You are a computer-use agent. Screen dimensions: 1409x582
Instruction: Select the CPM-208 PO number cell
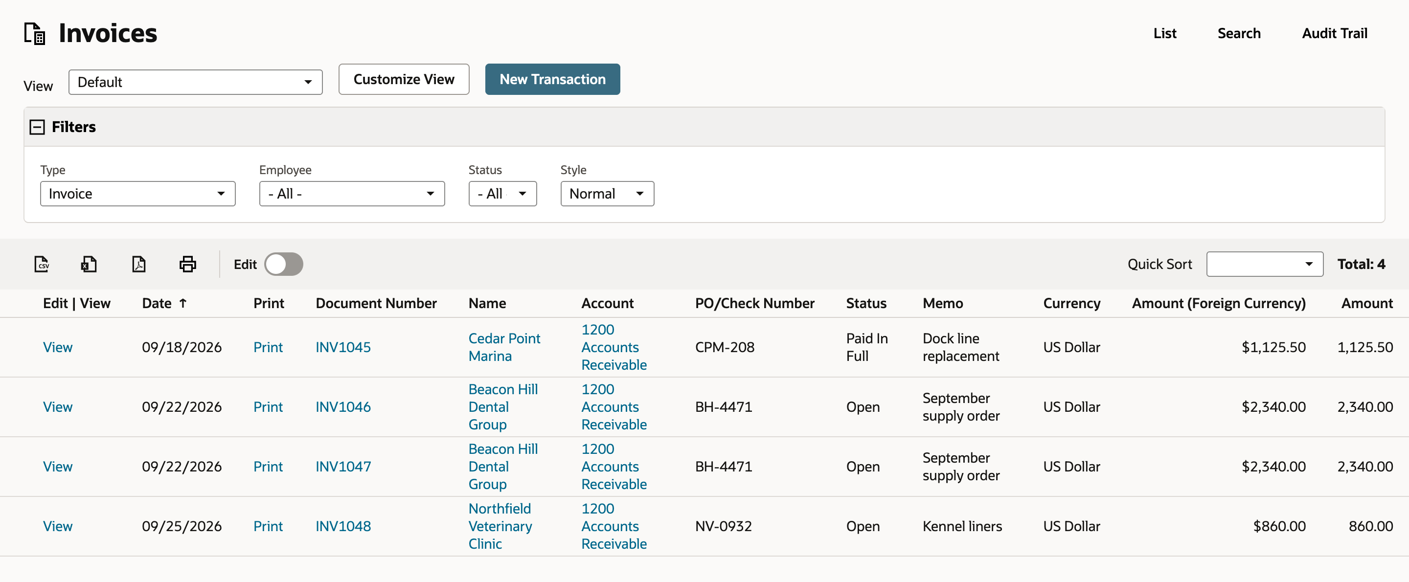[x=725, y=347]
